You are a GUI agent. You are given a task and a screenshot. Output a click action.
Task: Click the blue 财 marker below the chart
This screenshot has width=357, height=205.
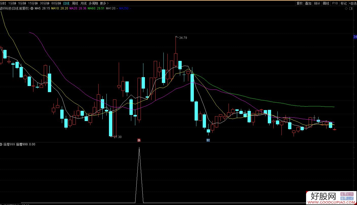208,140
